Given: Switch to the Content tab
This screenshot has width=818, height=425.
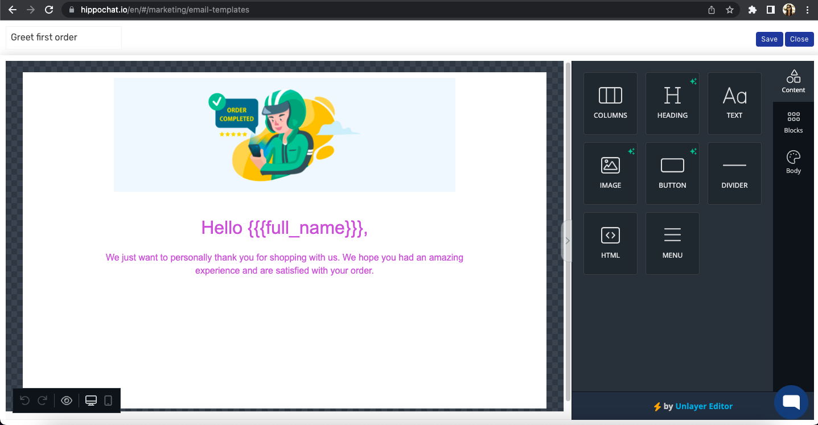Looking at the screenshot, I should tap(794, 81).
